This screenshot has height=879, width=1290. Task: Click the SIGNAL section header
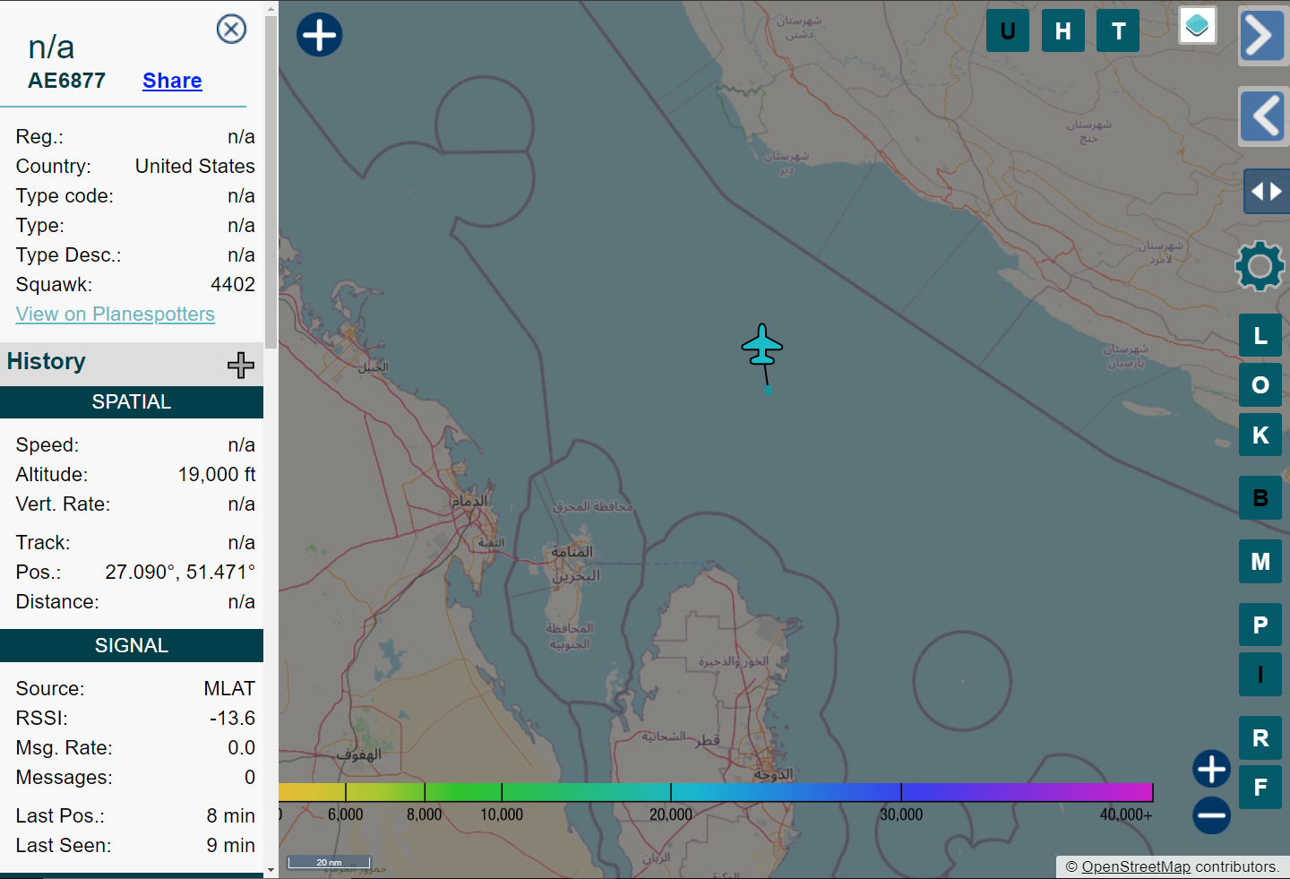[x=132, y=646]
